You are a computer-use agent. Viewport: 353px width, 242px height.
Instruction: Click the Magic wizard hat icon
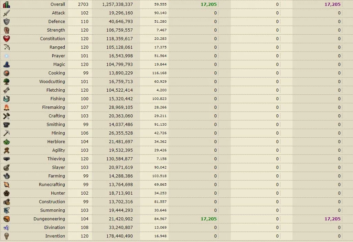click(7, 65)
